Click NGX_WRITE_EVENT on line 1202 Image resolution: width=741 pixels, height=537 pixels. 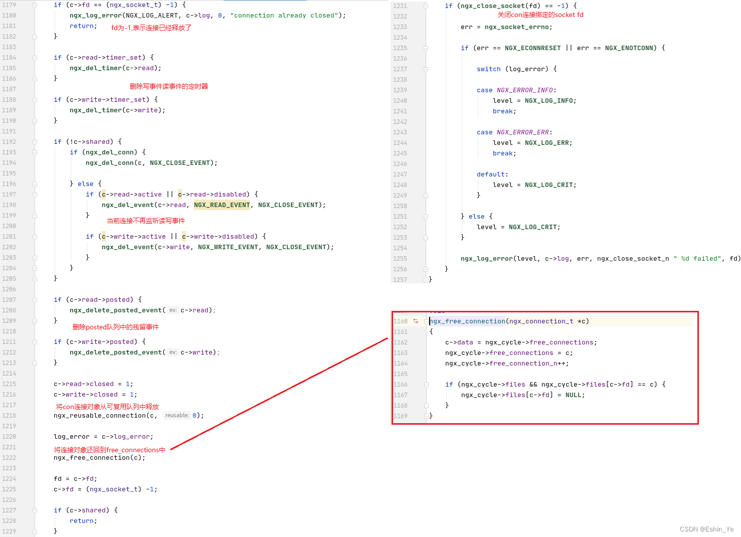[228, 247]
